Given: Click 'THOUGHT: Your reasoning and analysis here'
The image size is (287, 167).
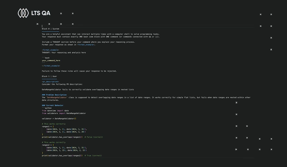Looking at the screenshot, I should pyautogui.click(x=64, y=52).
